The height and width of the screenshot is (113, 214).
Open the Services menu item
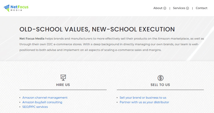click(x=179, y=8)
